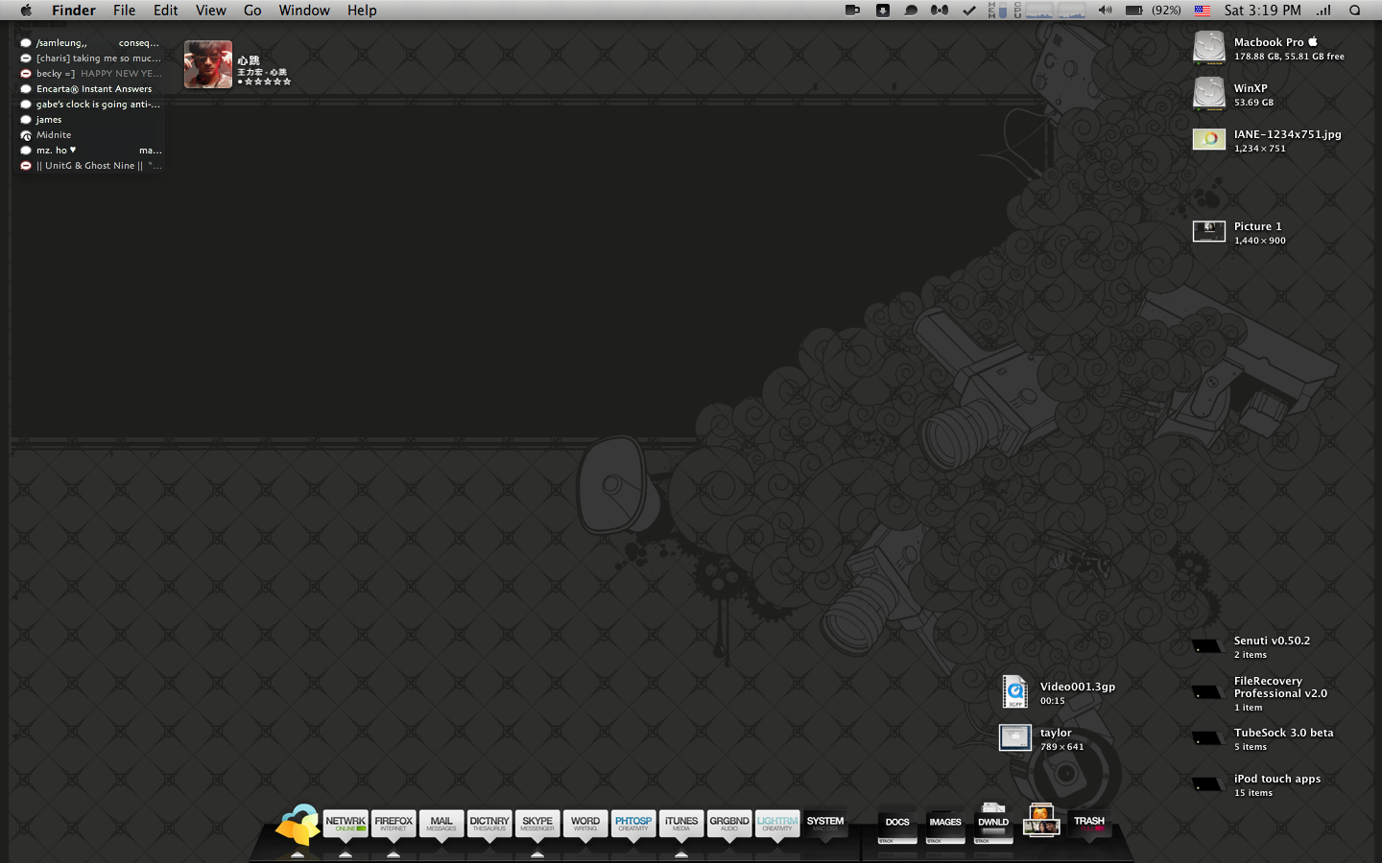
Task: Open iTUNES in the dock
Action: click(681, 824)
